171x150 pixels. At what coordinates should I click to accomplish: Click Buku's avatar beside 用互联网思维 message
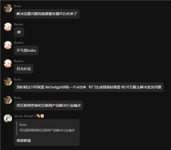8,100
